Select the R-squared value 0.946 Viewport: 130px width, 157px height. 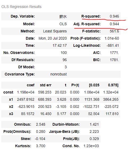(x=114, y=16)
